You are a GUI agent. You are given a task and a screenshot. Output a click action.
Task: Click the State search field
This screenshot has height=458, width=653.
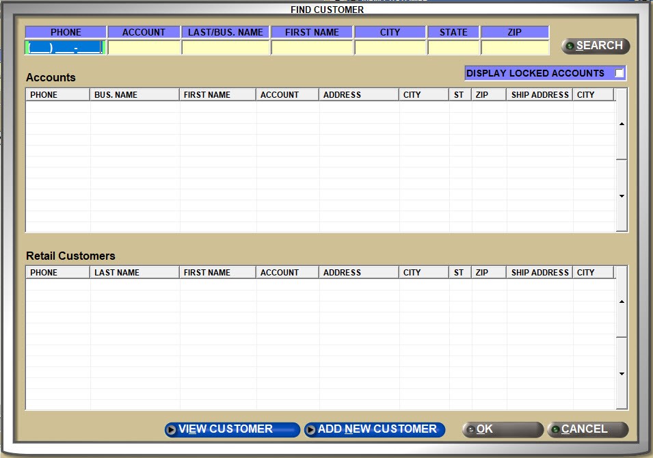[x=453, y=48]
